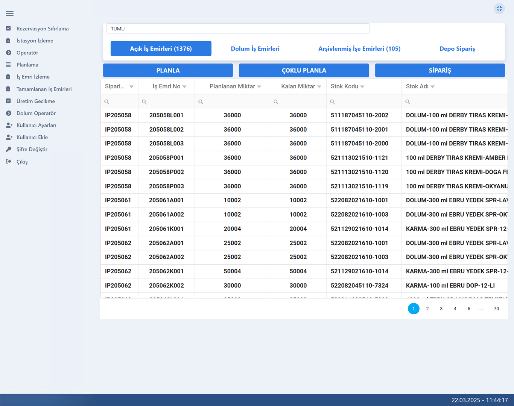Select row with İş Emri 205058P001
This screenshot has width=514, height=406.
click(x=304, y=158)
